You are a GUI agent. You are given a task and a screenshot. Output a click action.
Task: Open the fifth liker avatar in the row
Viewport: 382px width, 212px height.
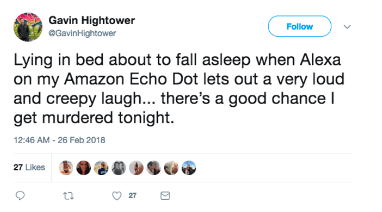[x=136, y=168]
